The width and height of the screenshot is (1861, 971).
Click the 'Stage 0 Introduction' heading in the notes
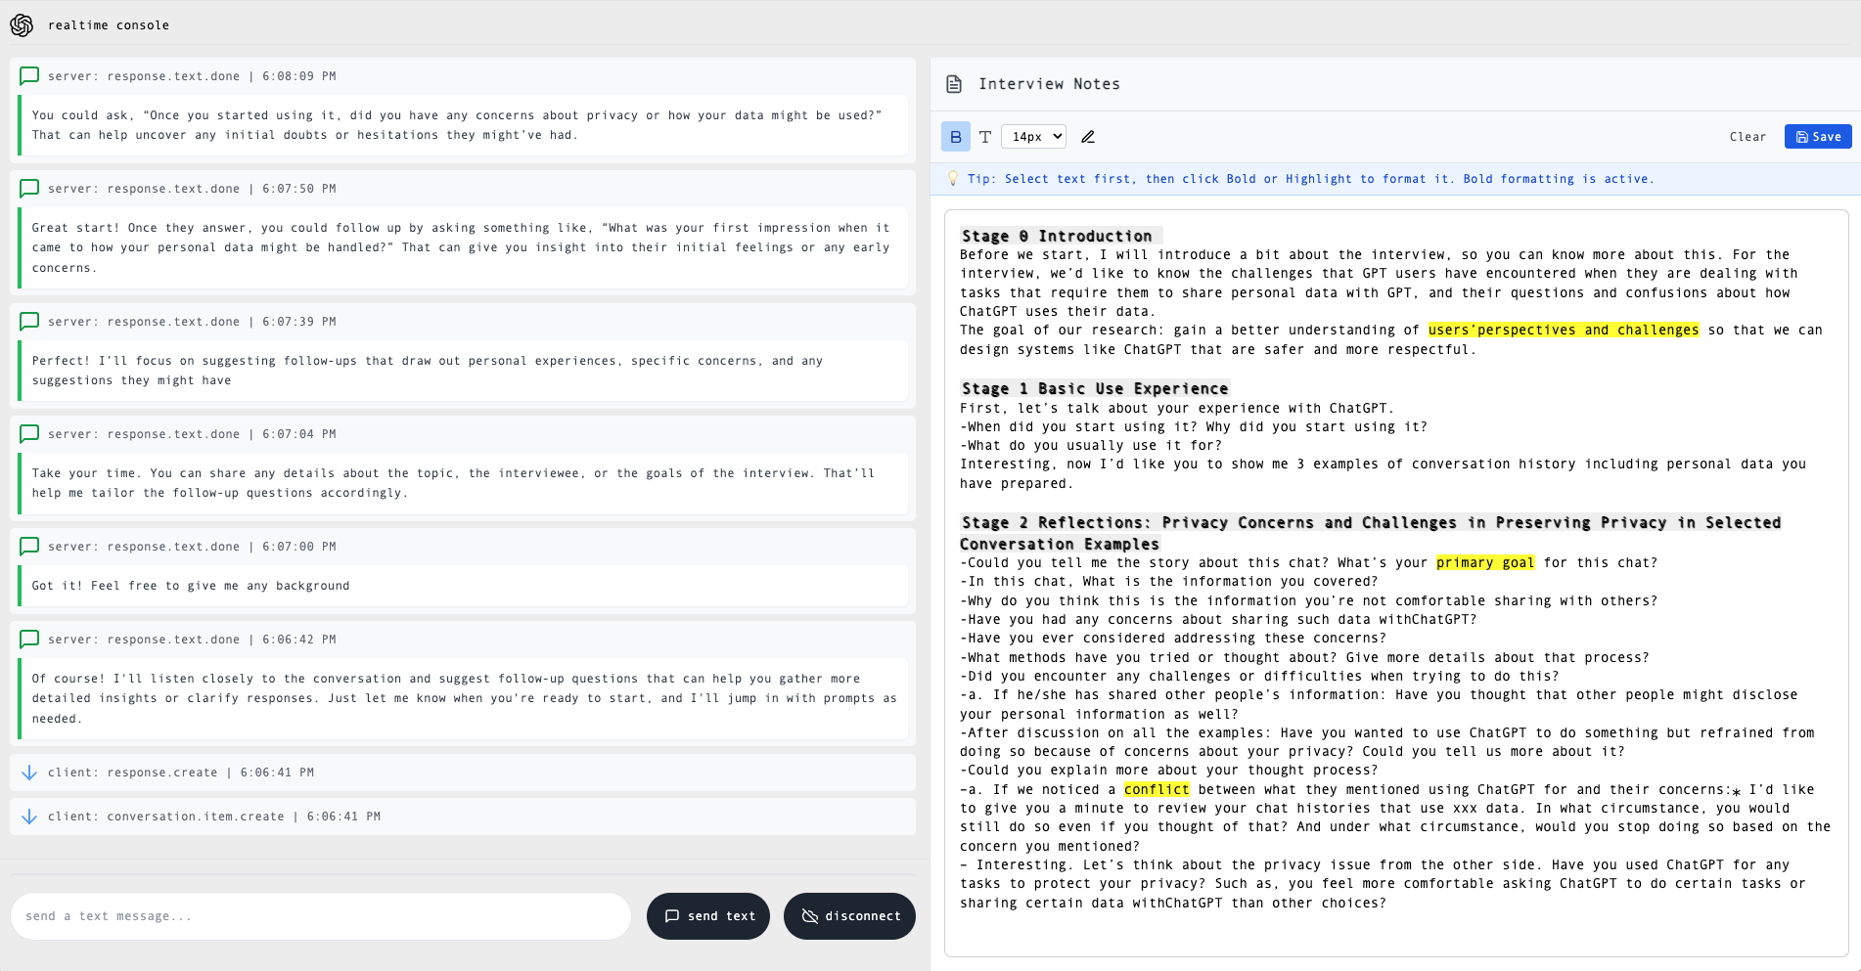coord(1057,236)
